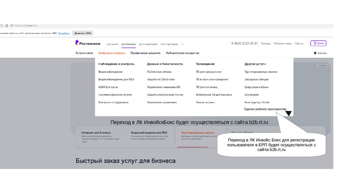
Task: Open Умные экраны entry
Action: 205,102
